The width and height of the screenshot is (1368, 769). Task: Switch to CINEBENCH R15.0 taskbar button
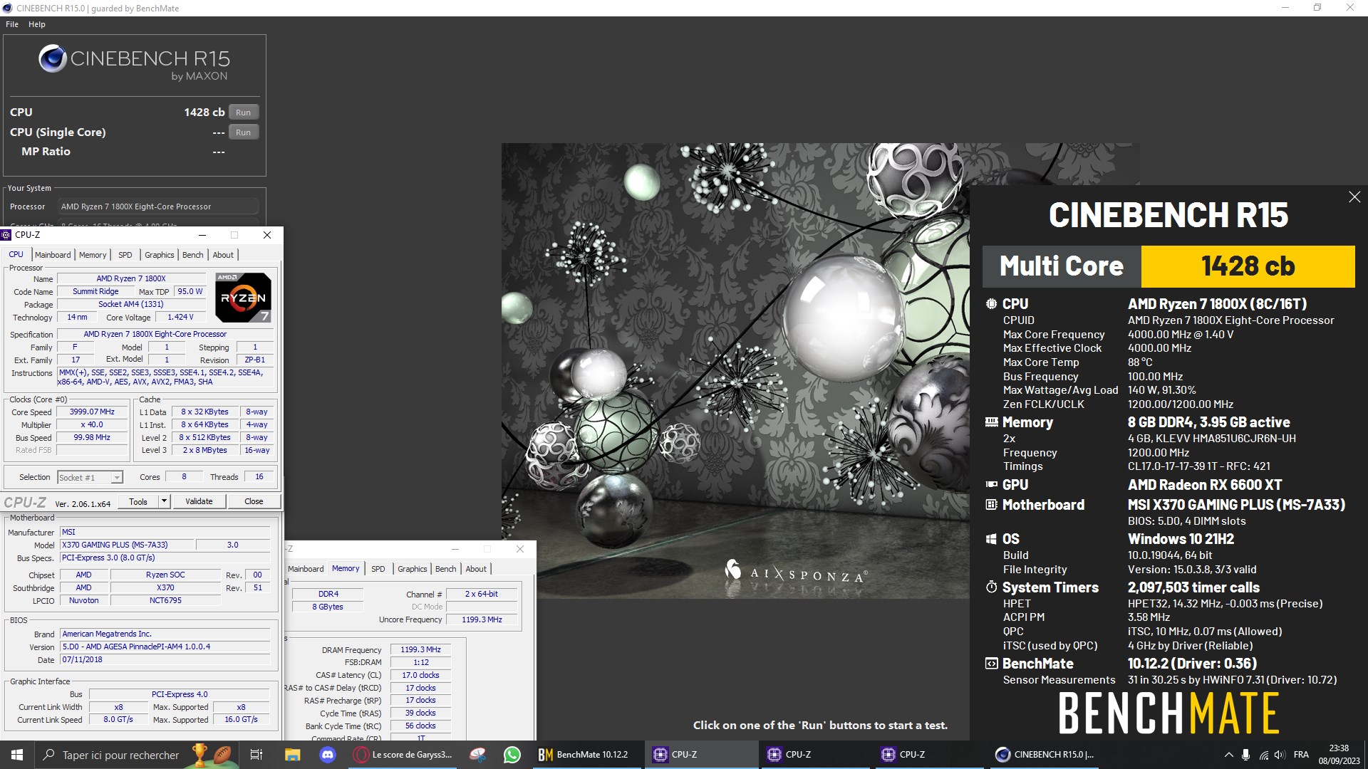pyautogui.click(x=1045, y=755)
